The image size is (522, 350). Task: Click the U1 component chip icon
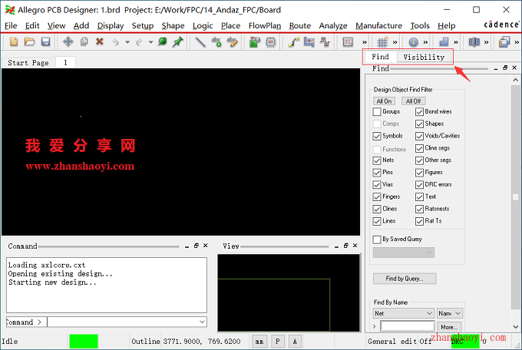tap(271, 42)
